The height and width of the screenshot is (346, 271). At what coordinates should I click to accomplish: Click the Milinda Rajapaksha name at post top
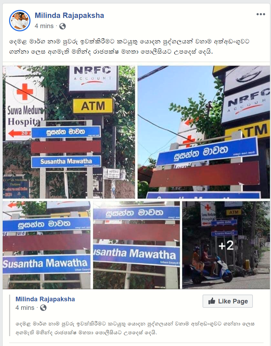coord(69,16)
